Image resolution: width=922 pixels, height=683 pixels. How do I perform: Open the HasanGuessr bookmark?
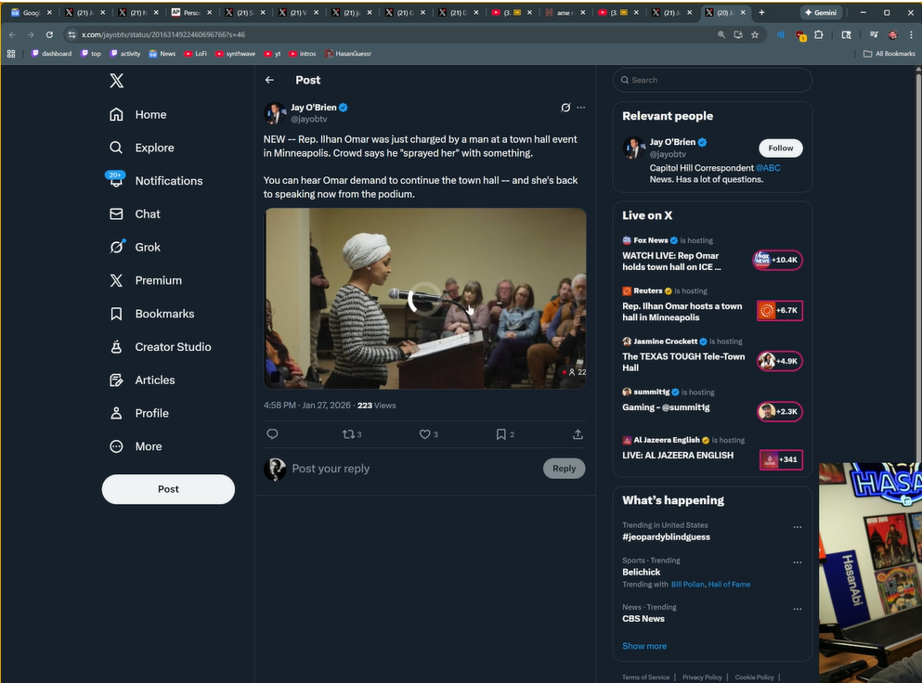tap(348, 54)
